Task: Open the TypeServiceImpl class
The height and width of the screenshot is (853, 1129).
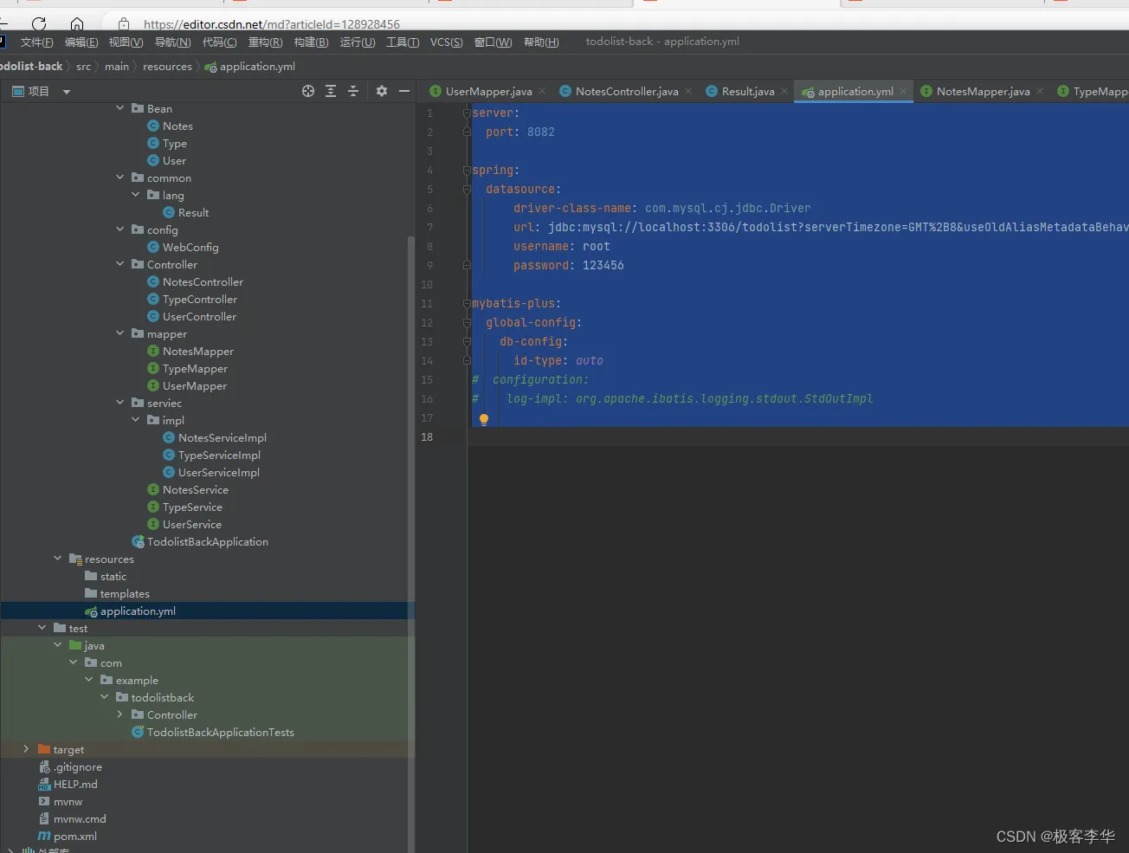Action: 219,456
